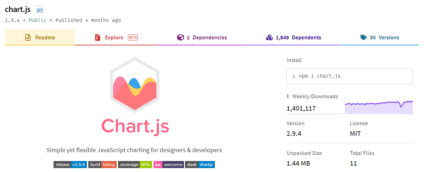Click the Total Files value 11
The height and width of the screenshot is (172, 425).
(x=353, y=163)
